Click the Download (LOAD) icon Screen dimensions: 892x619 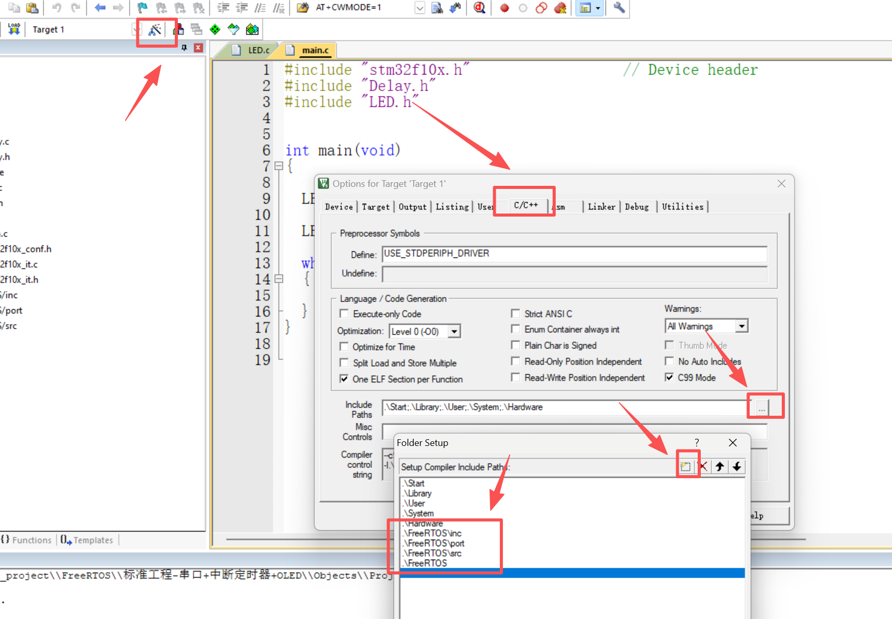pyautogui.click(x=14, y=29)
